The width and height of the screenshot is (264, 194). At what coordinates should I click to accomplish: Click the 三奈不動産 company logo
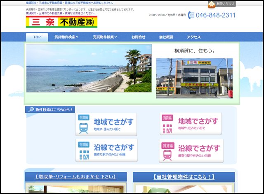click(x=61, y=22)
